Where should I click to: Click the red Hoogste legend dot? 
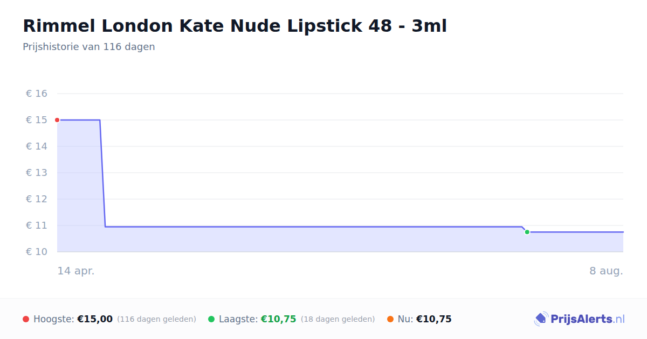coord(26,319)
